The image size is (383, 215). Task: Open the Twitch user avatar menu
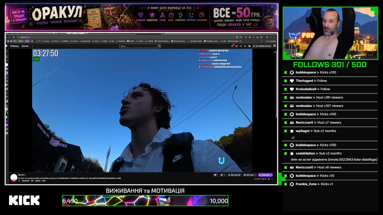(x=275, y=46)
